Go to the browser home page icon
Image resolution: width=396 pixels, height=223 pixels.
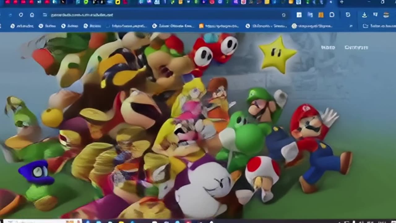point(32,15)
